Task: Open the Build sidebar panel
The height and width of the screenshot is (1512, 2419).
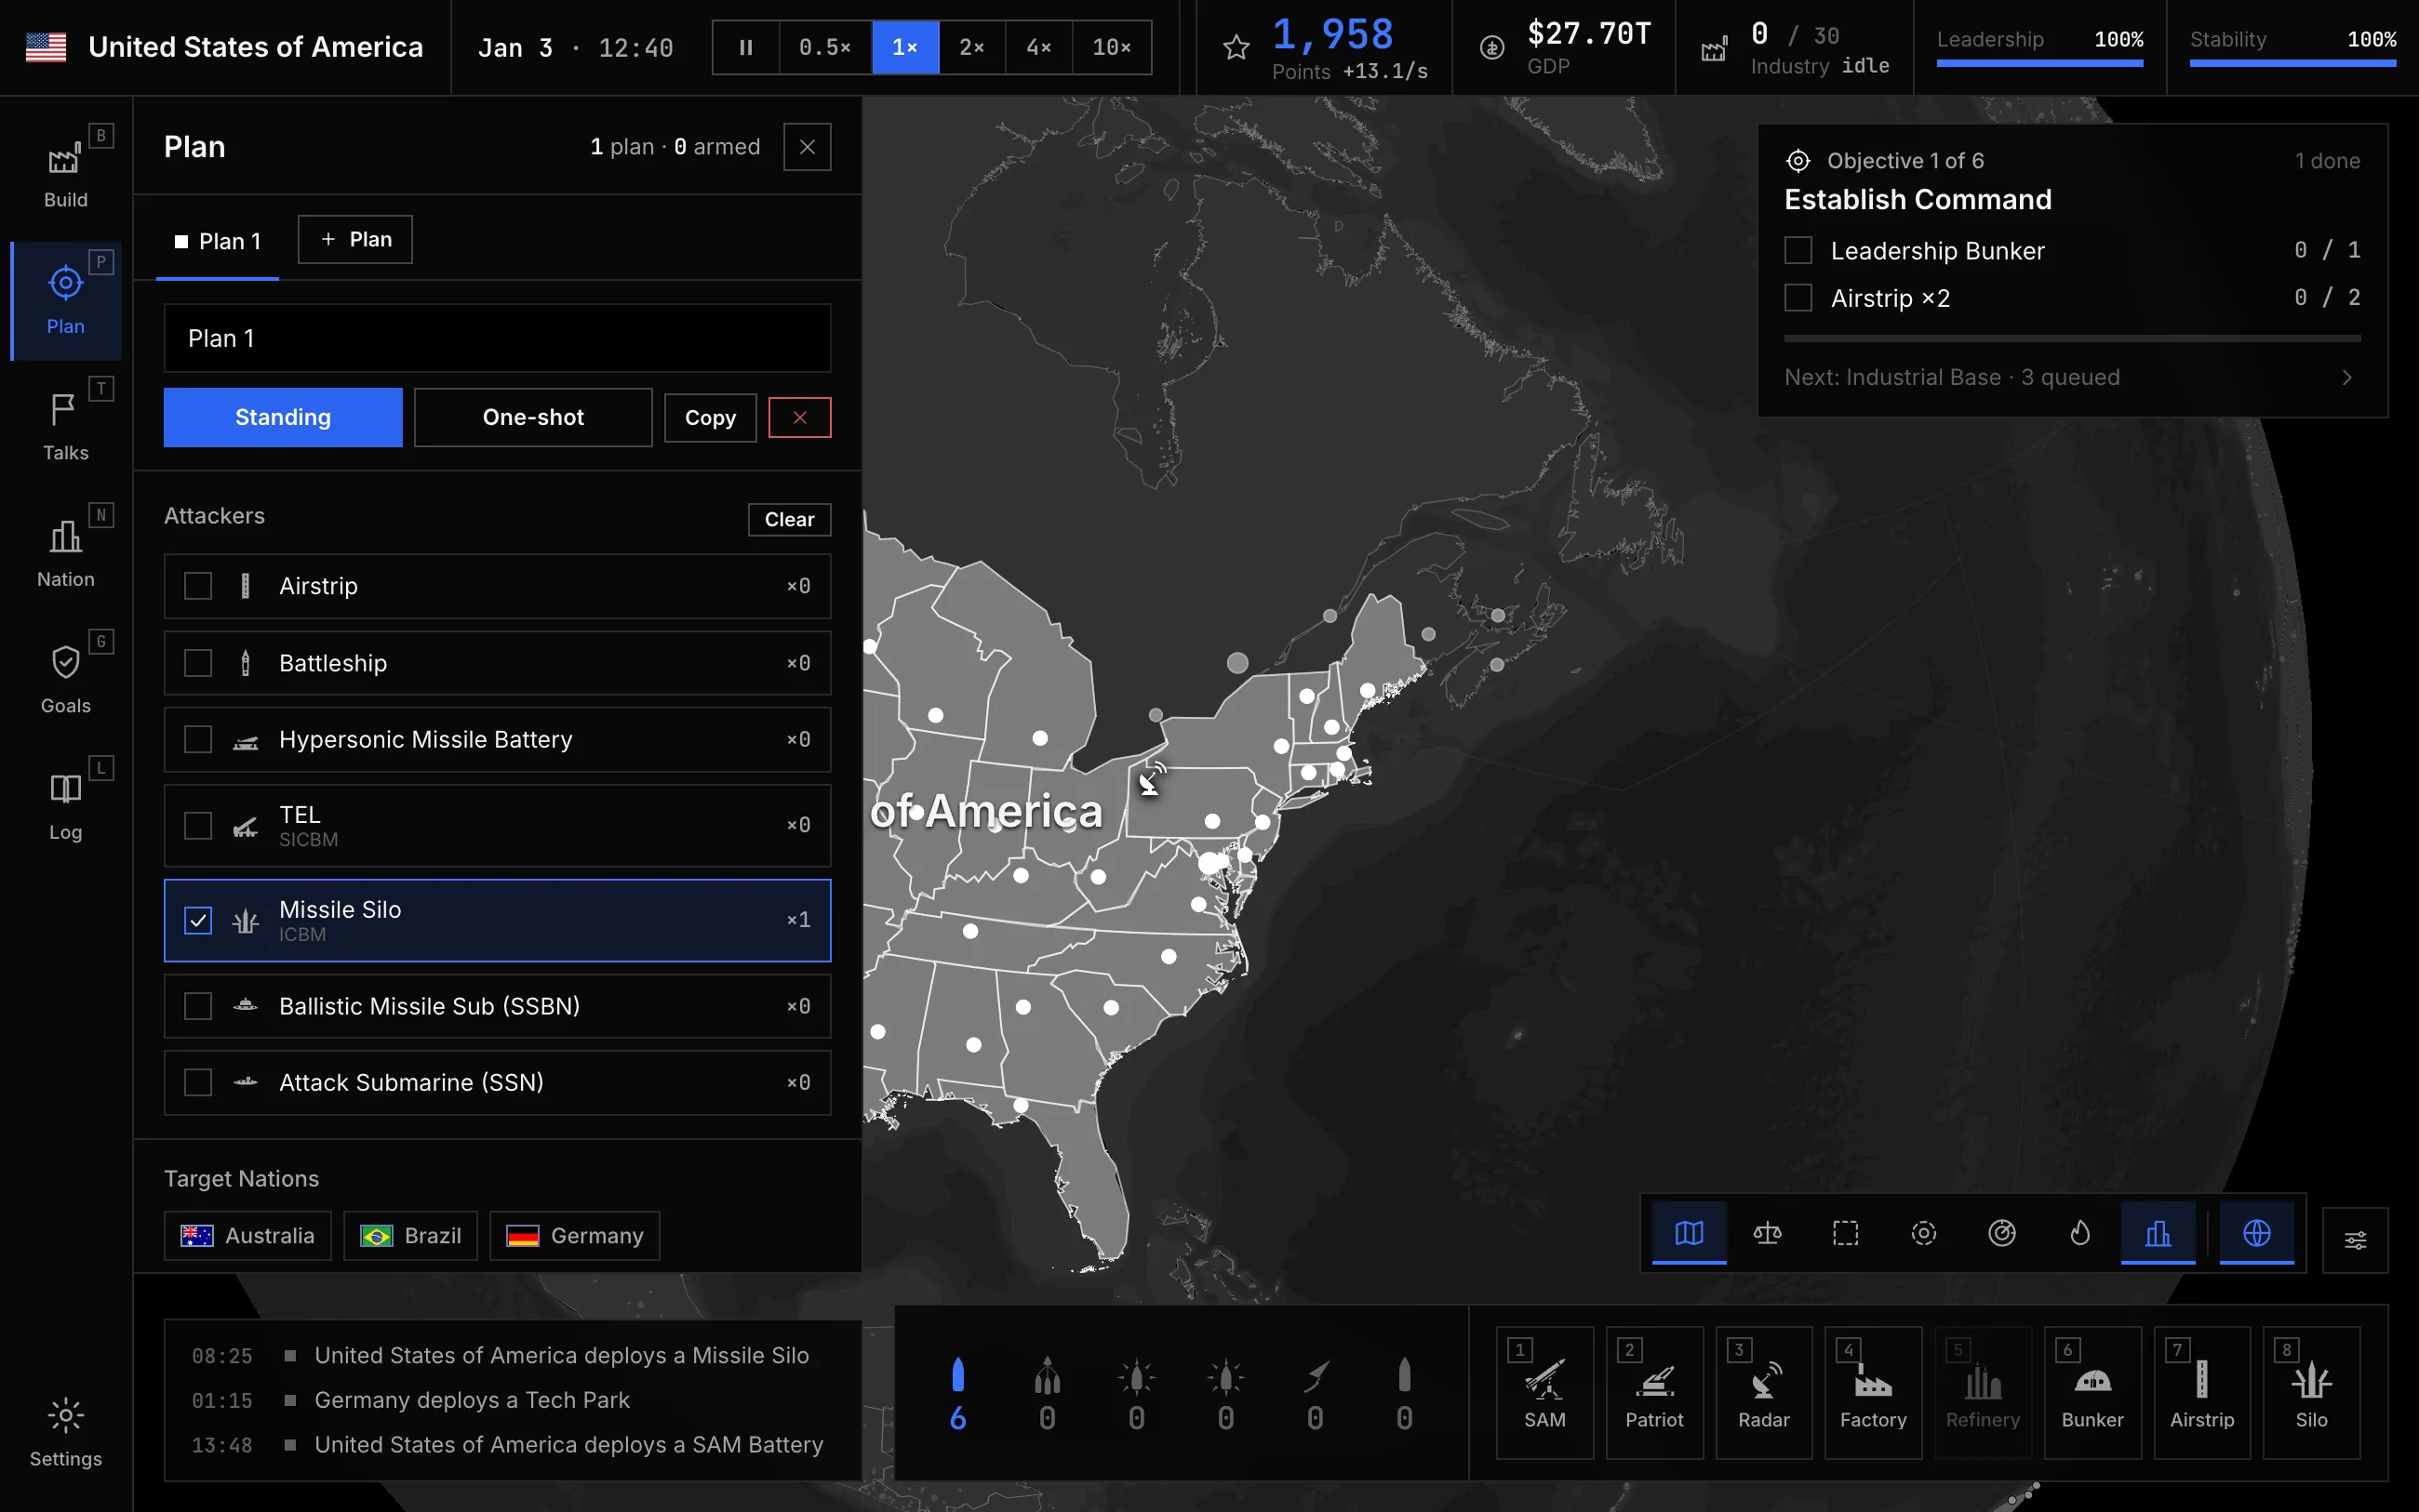Action: [x=66, y=172]
